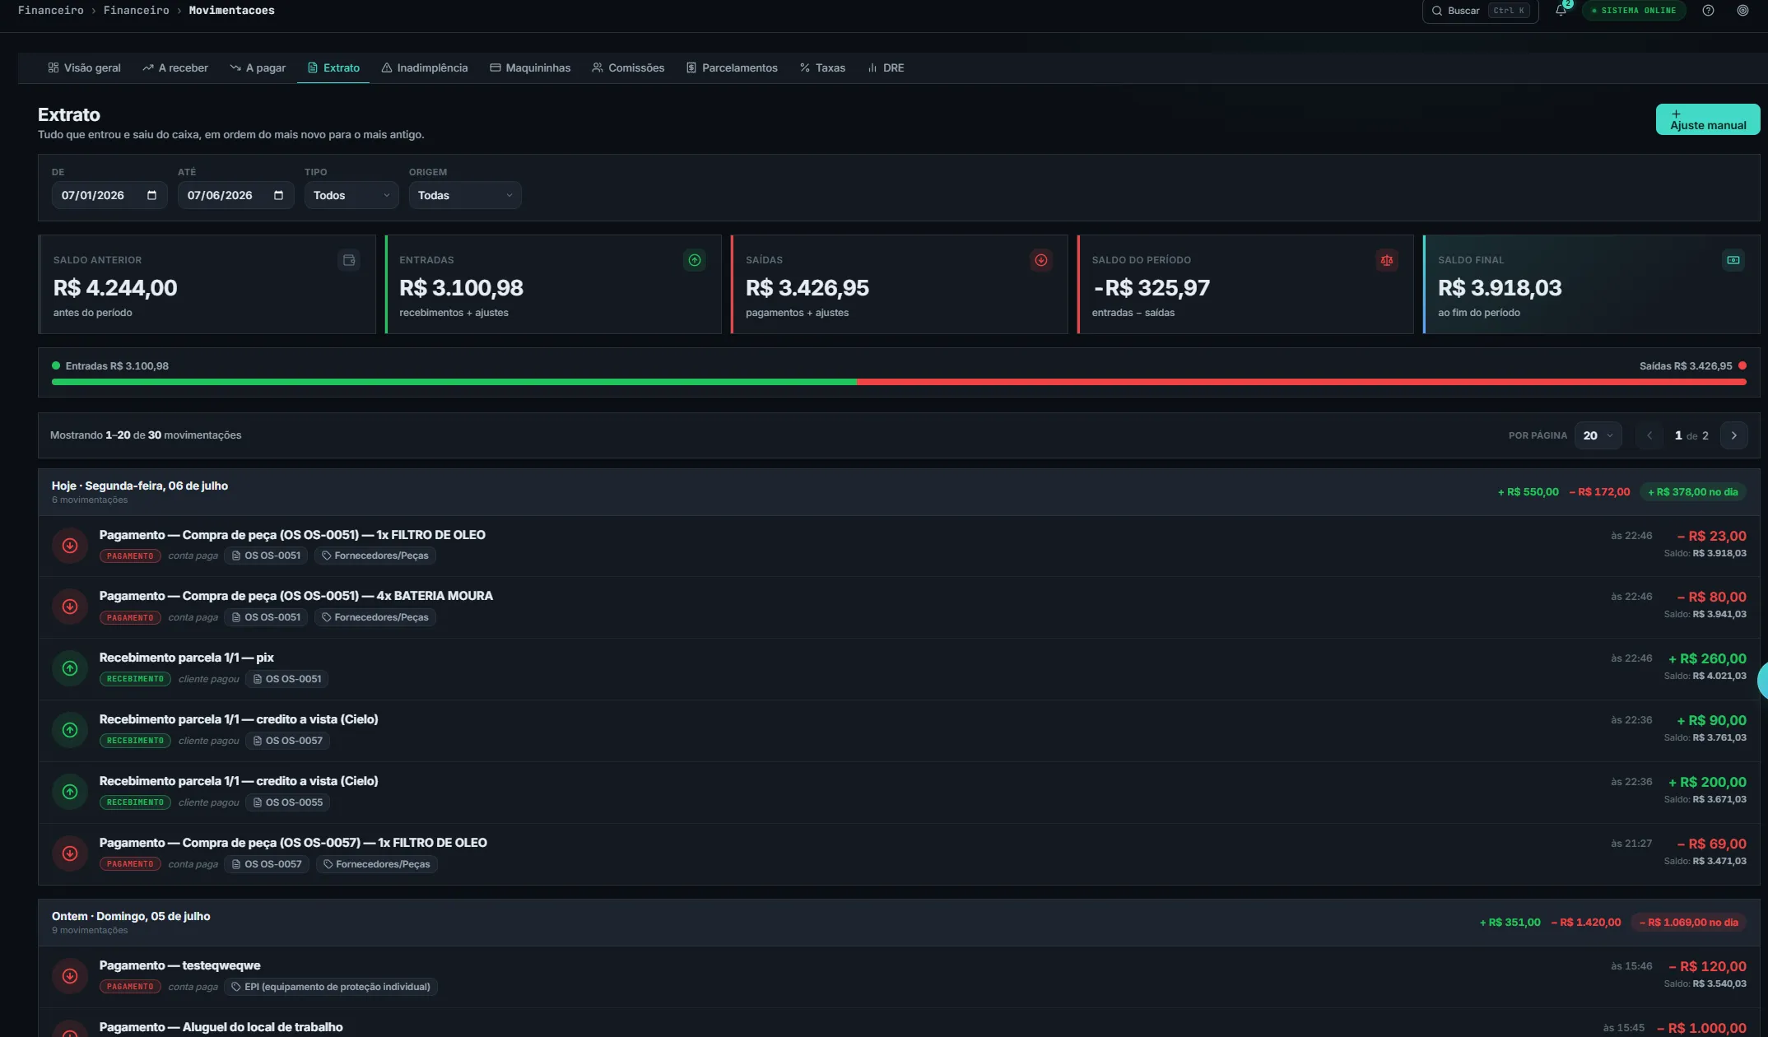Click the DE date input 07/01/2026
This screenshot has width=1768, height=1037.
click(109, 195)
